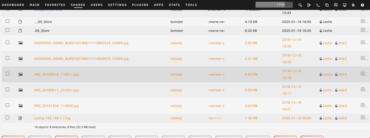Click image icon for IMG_20180816_172011.jpg
The image size is (370, 138).
coord(20,75)
